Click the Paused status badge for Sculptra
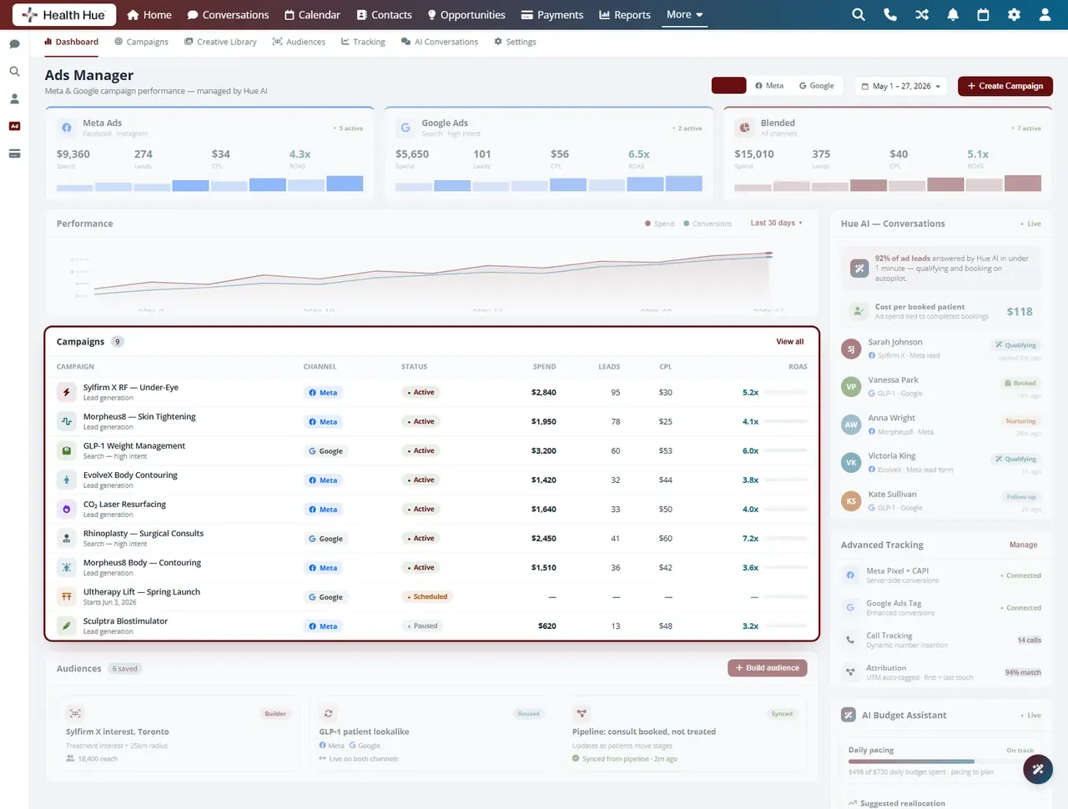Screen dimensions: 1068x809 423,626
